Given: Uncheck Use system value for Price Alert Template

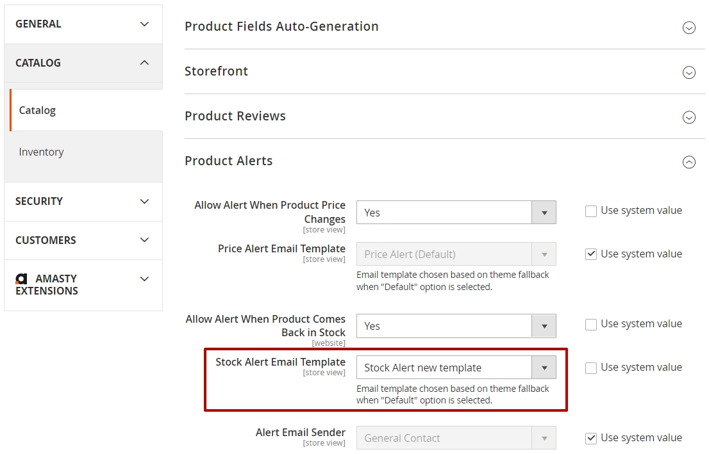Looking at the screenshot, I should point(591,254).
